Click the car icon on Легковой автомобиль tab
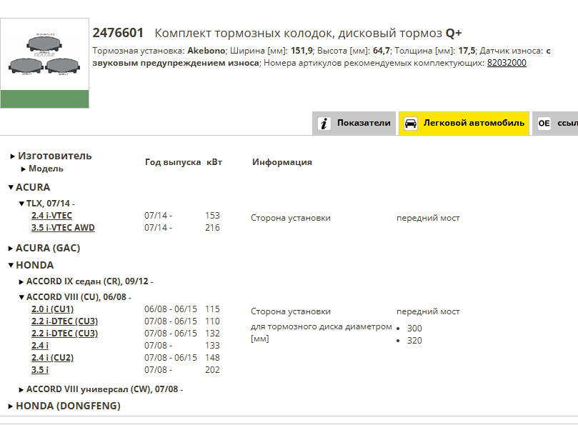578x425 pixels. (x=411, y=122)
